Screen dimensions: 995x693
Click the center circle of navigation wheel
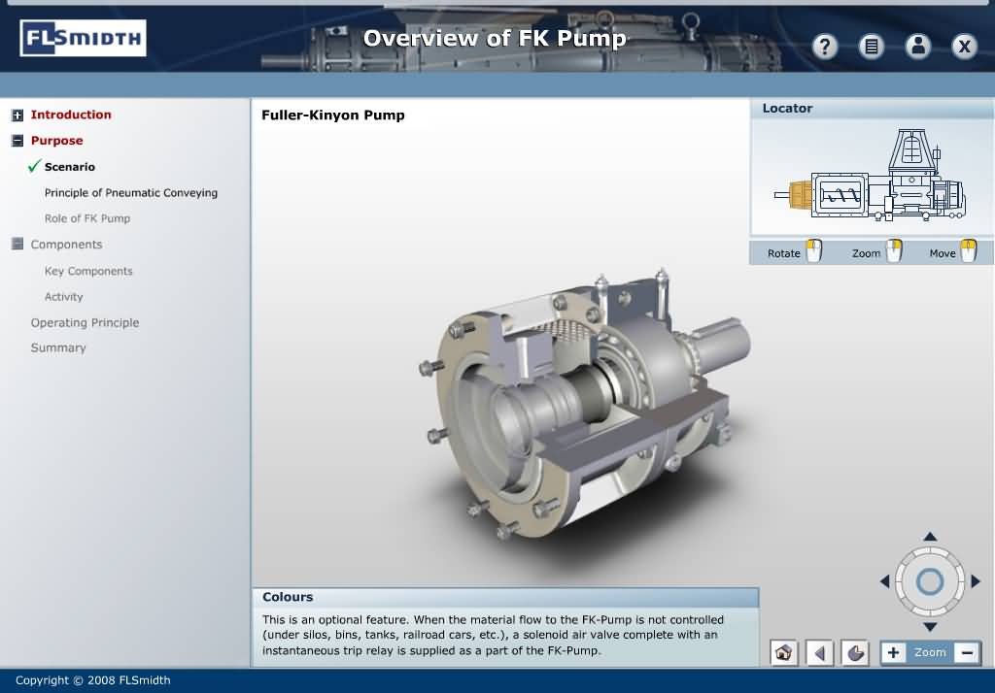pyautogui.click(x=930, y=581)
